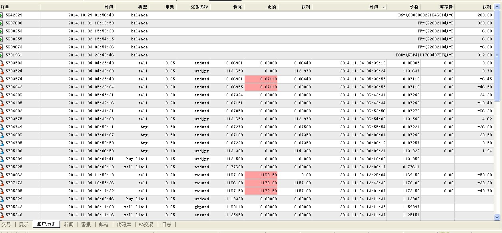Click the highlighted stop loss 1169.50 cell
This screenshot has width=502, height=233.
261,175
